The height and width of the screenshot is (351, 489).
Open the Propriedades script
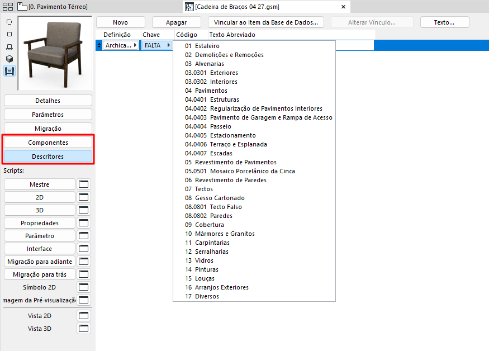tap(40, 223)
